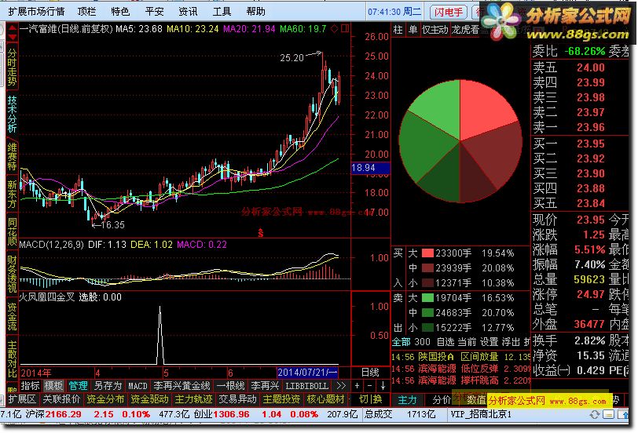Image resolution: width=638 pixels, height=433 pixels.
Task: Click the 管理 manage button
Action: 78,385
